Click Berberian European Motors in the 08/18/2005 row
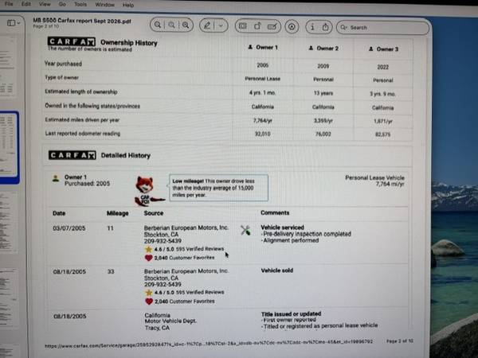 click(186, 271)
